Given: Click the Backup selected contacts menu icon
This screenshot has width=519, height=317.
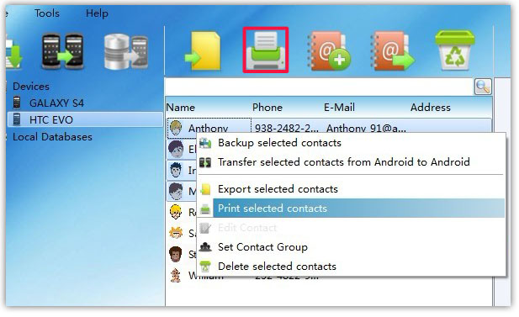Looking at the screenshot, I should (x=205, y=143).
